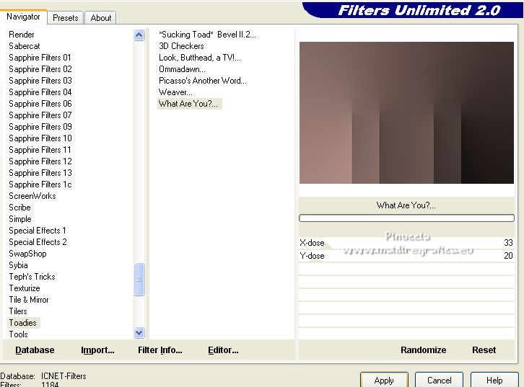Pick the 3D Checkers filter
Screen dimensions: 524x387
(x=181, y=46)
